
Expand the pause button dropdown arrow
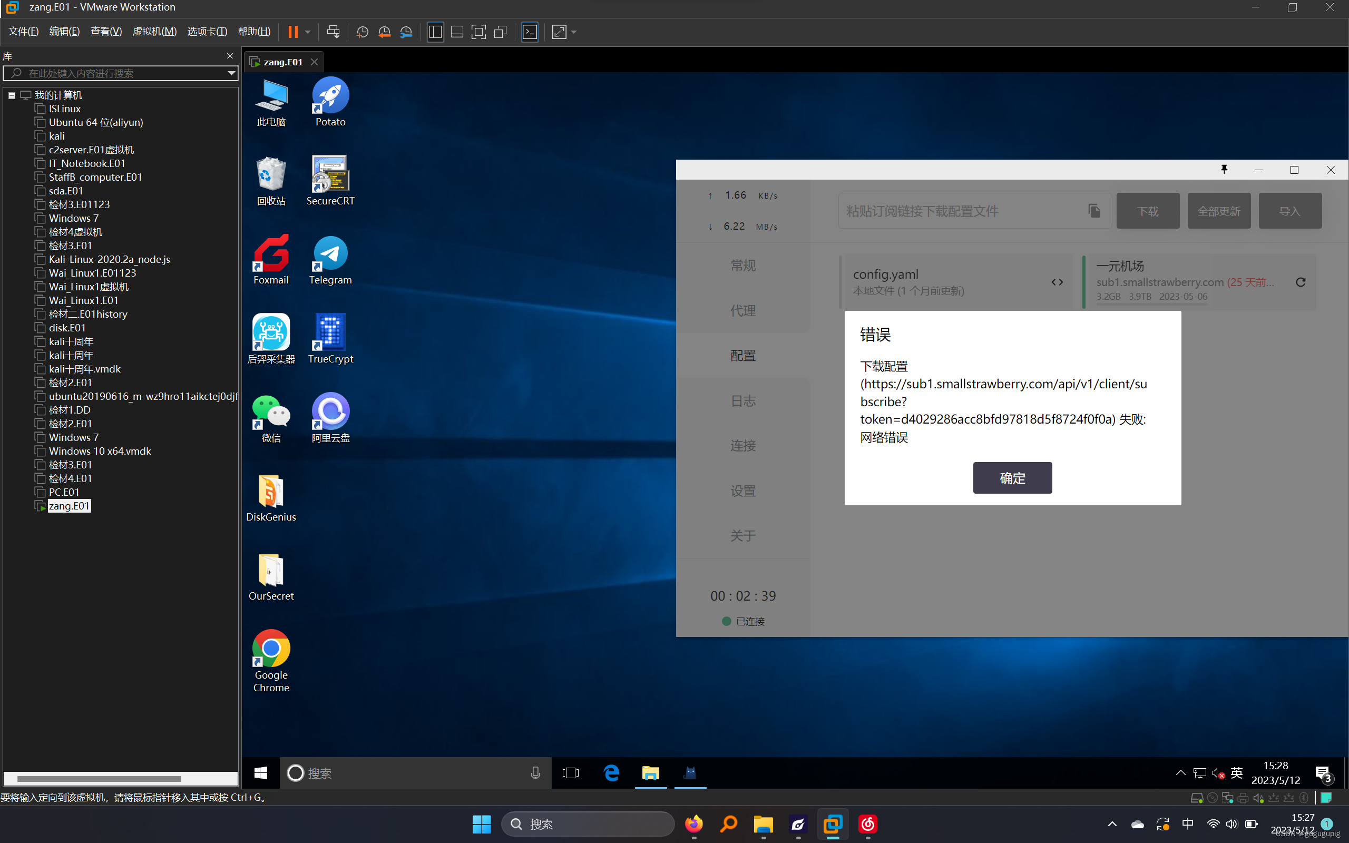click(x=308, y=32)
